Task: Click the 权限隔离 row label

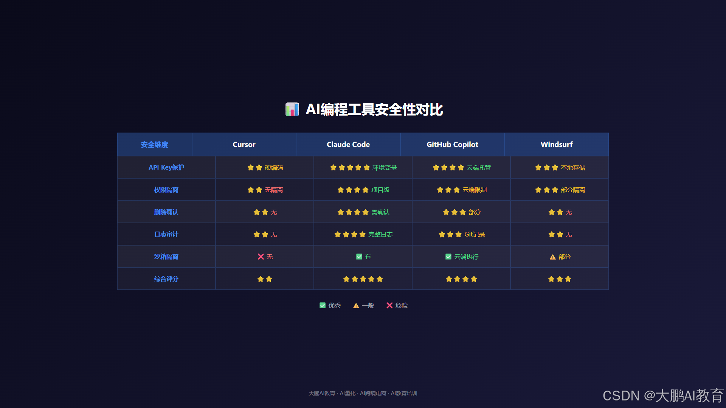Action: (166, 190)
